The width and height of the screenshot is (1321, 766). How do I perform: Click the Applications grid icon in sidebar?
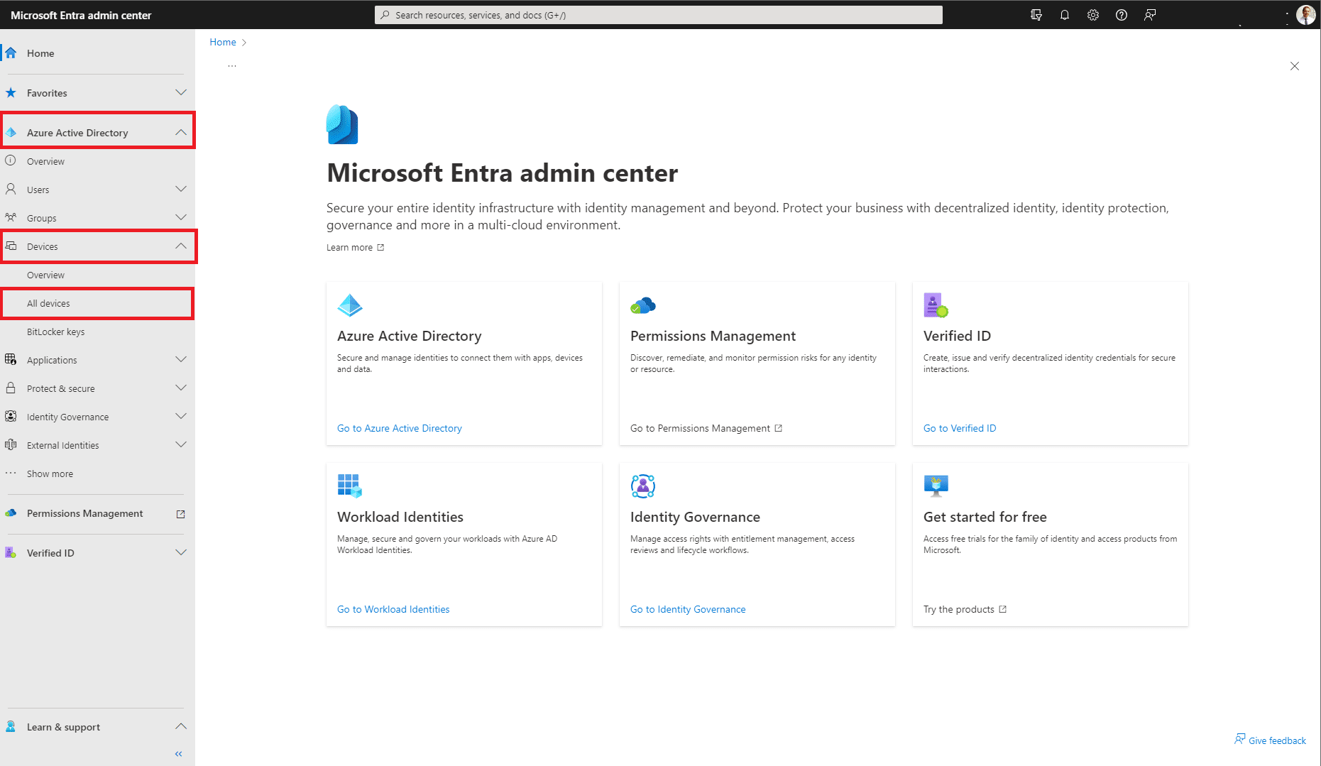(11, 360)
